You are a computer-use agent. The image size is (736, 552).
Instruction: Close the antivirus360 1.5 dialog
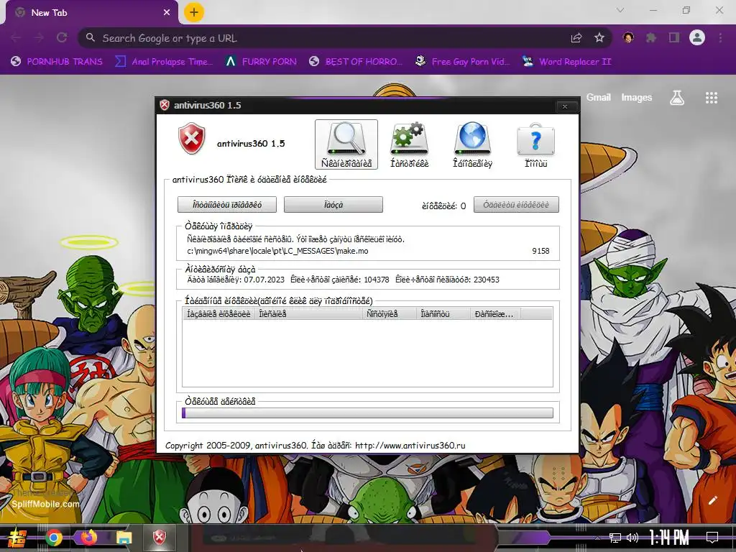pos(565,106)
